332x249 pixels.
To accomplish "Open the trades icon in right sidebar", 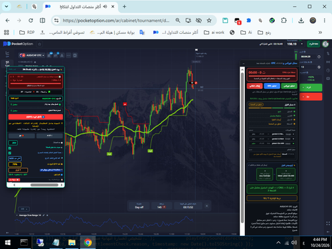I will [x=328, y=54].
